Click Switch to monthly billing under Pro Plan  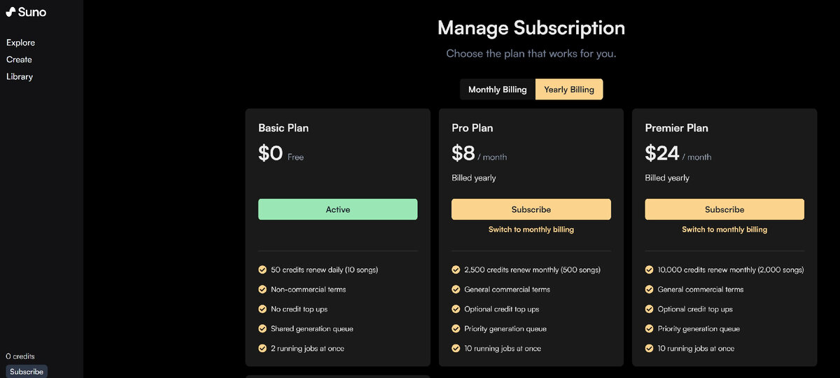click(531, 230)
